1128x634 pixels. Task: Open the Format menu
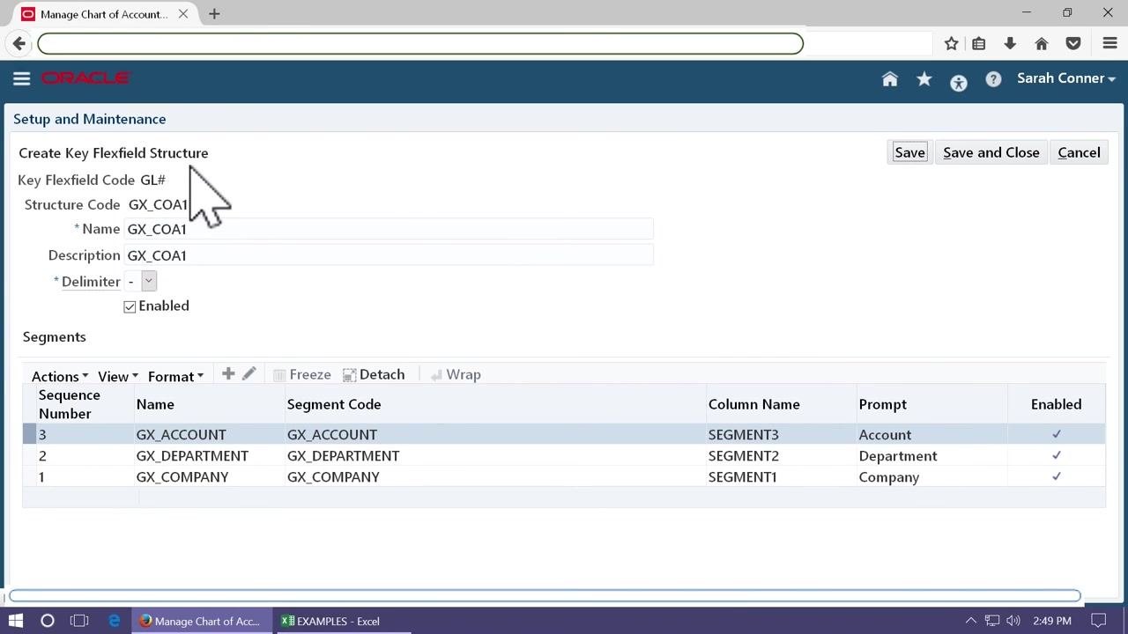tap(175, 376)
